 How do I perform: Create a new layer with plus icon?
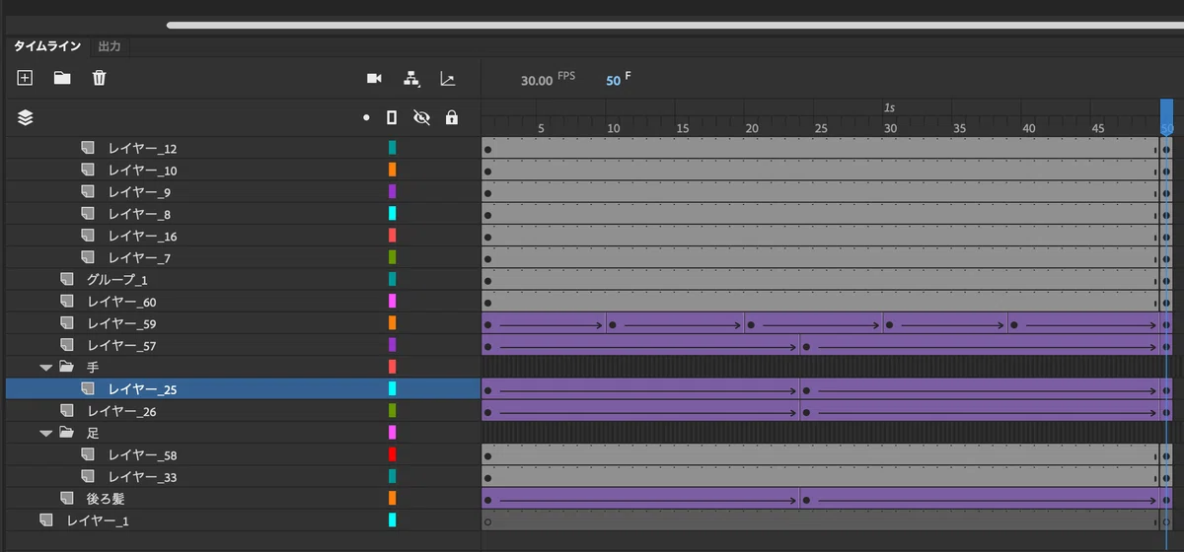pyautogui.click(x=25, y=78)
